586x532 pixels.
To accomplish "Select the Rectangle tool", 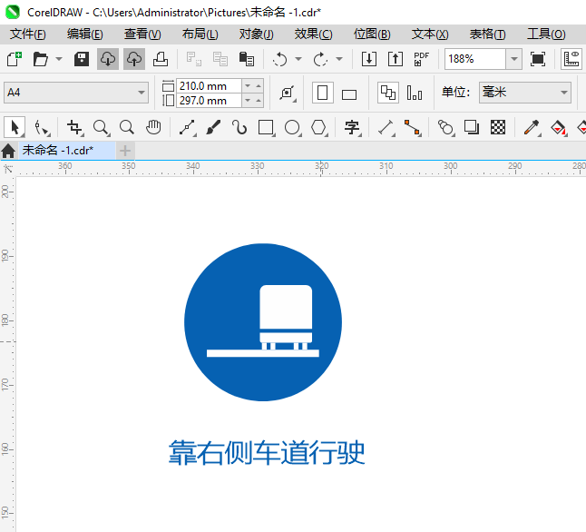I will click(266, 128).
